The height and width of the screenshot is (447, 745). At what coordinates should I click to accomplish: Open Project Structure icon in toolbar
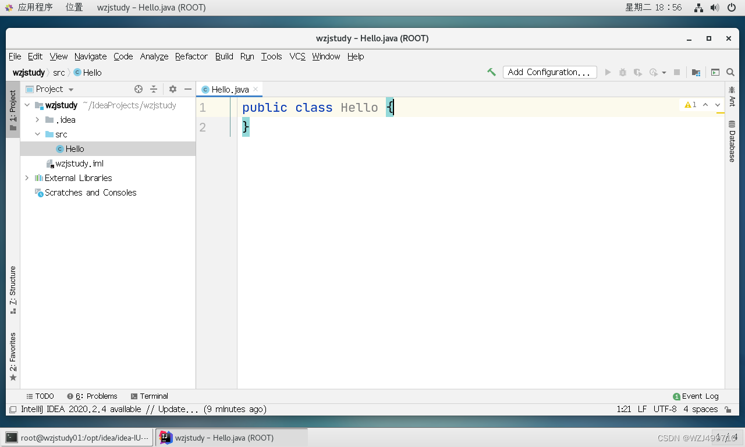click(696, 72)
